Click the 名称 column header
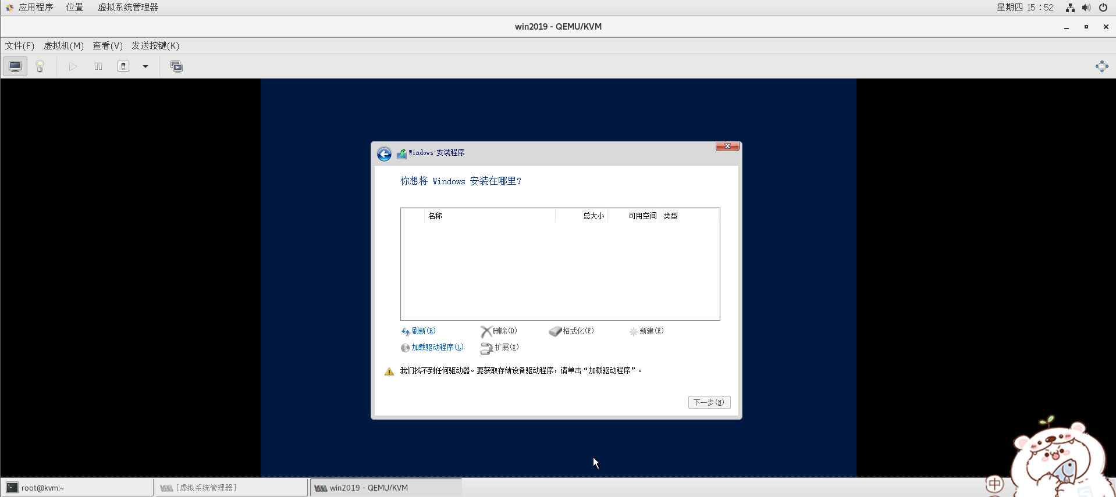The height and width of the screenshot is (497, 1116). tap(490, 216)
